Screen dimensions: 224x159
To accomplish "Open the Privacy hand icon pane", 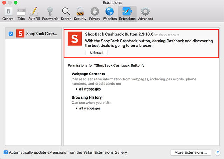I will pos(94,14).
